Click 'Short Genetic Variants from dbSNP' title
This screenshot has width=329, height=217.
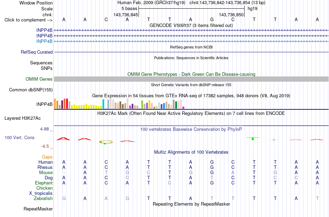[191, 85]
